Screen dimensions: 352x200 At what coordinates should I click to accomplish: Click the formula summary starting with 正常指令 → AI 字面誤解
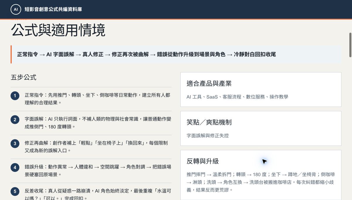click(176, 54)
